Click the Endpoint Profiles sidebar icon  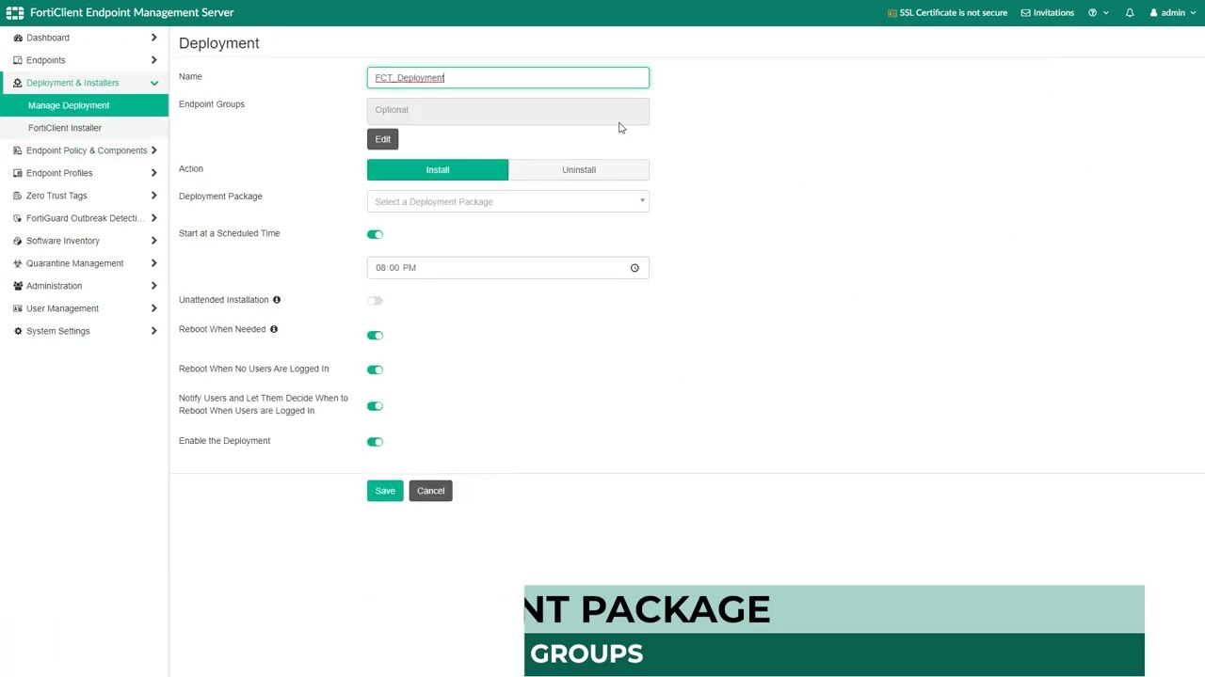point(18,173)
